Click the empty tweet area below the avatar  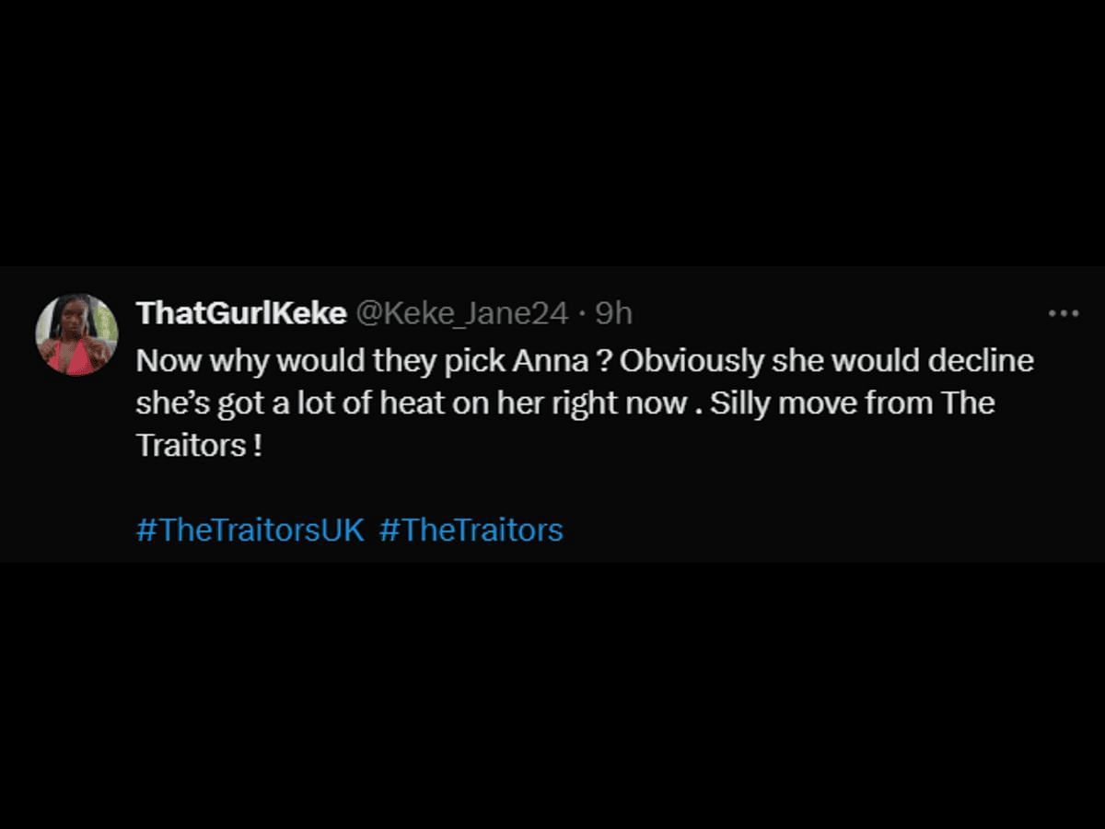pos(77,461)
